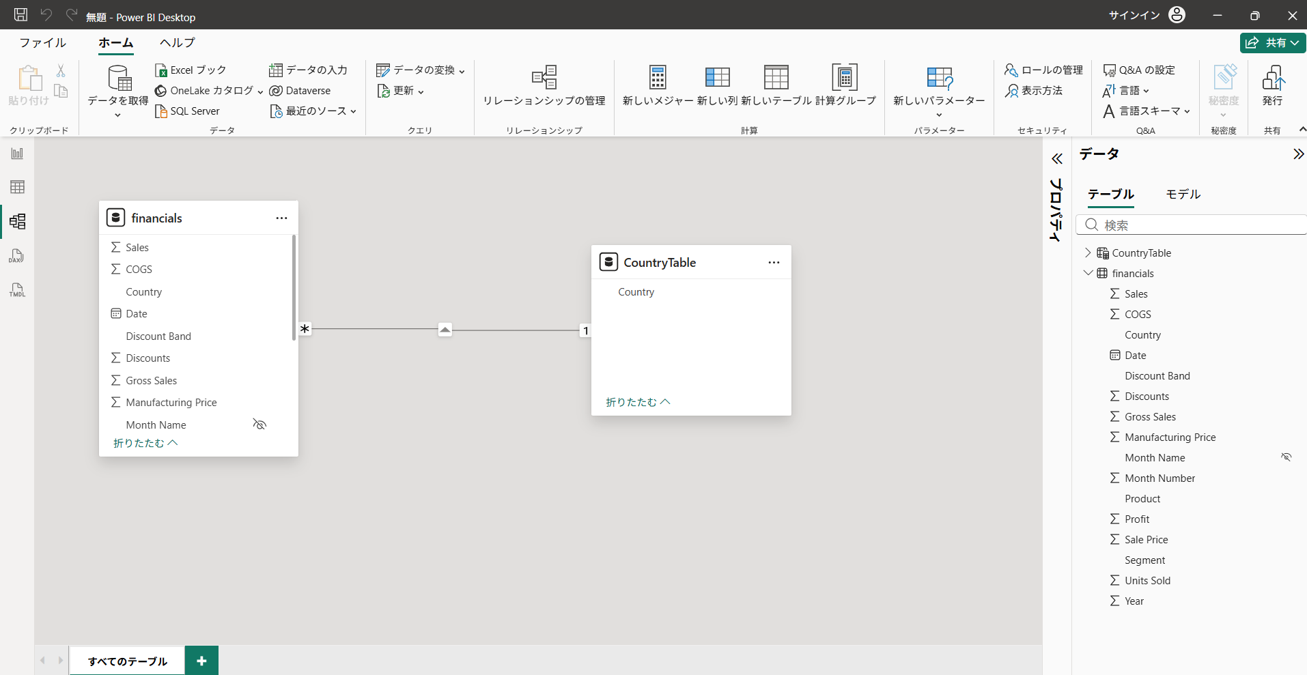Switch to モデル tab in Data pane
The width and height of the screenshot is (1307, 675).
(1183, 195)
